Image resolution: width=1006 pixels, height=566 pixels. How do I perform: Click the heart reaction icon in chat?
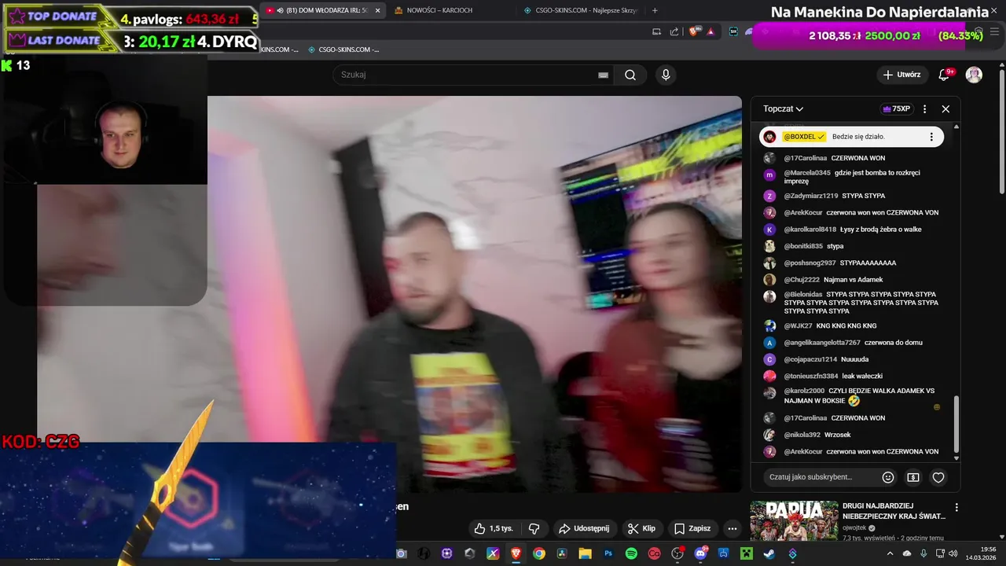[938, 477]
